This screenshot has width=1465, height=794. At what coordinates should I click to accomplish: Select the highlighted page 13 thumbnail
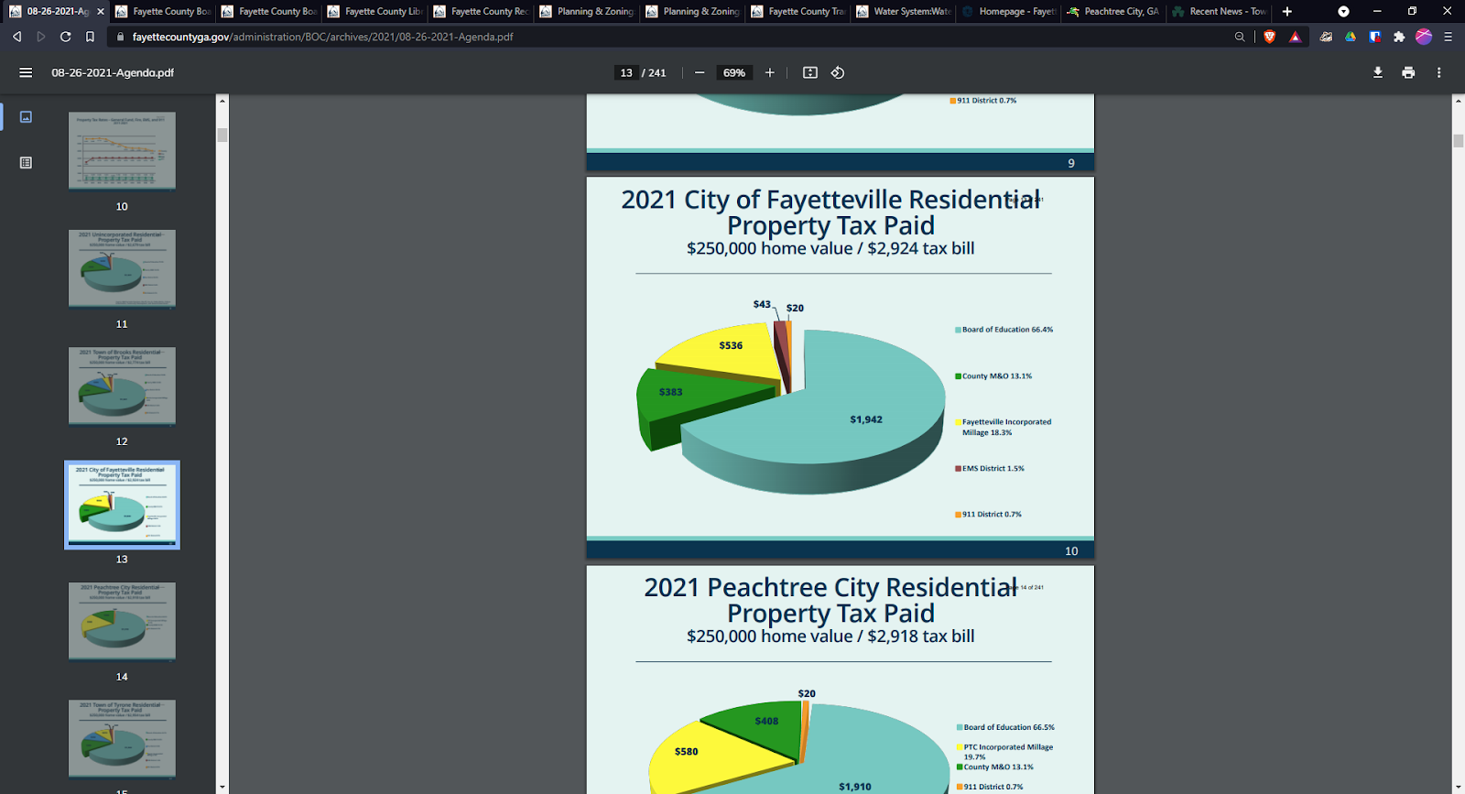tap(122, 505)
